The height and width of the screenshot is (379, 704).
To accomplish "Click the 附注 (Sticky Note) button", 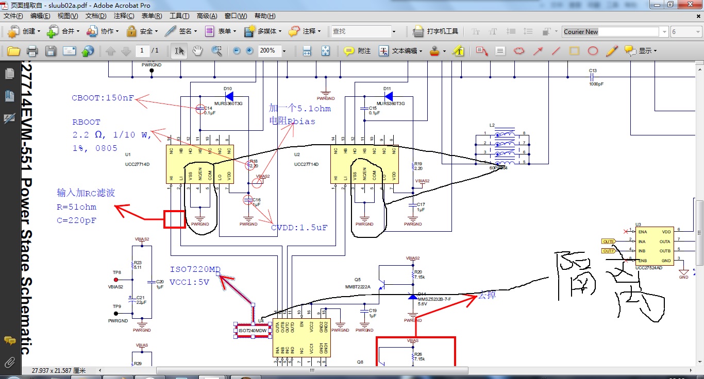I will pyautogui.click(x=357, y=51).
